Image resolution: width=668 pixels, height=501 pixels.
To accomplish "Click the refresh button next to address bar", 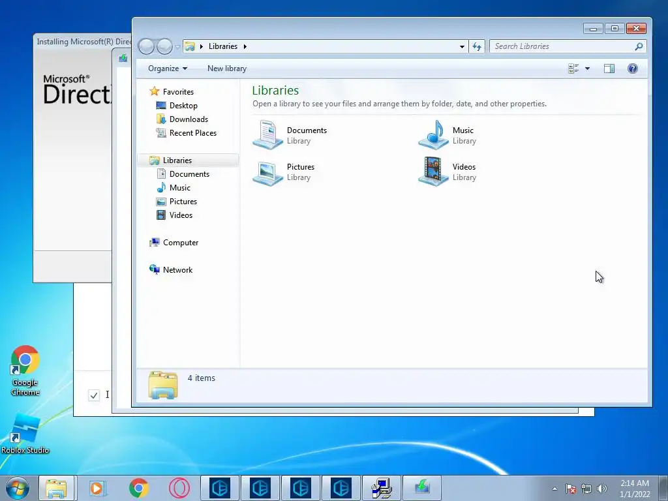I will (477, 46).
